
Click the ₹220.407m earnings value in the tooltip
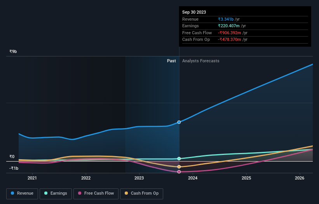229,26
